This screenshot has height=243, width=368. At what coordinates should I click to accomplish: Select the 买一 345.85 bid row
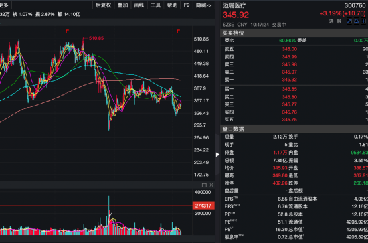click(x=294, y=89)
